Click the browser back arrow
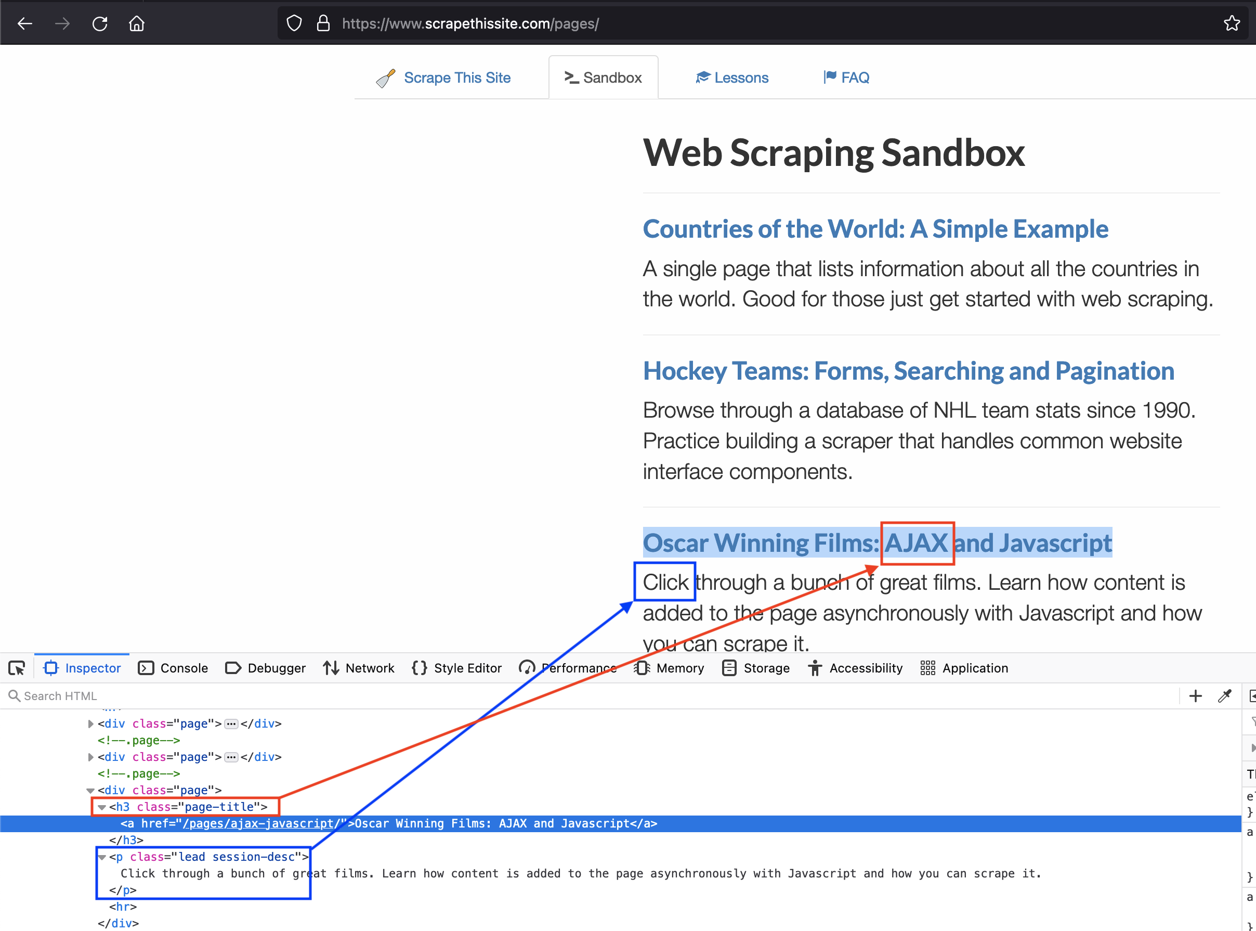This screenshot has width=1256, height=931. tap(25, 24)
